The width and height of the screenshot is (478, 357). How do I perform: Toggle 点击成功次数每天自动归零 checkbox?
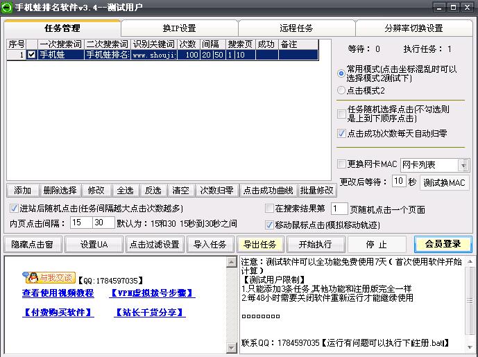341,133
